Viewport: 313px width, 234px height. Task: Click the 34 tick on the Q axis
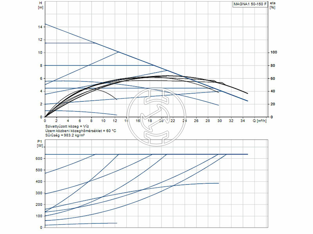tap(243, 121)
